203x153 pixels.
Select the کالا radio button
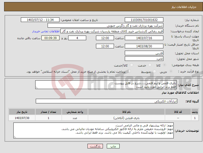[x=164, y=65]
